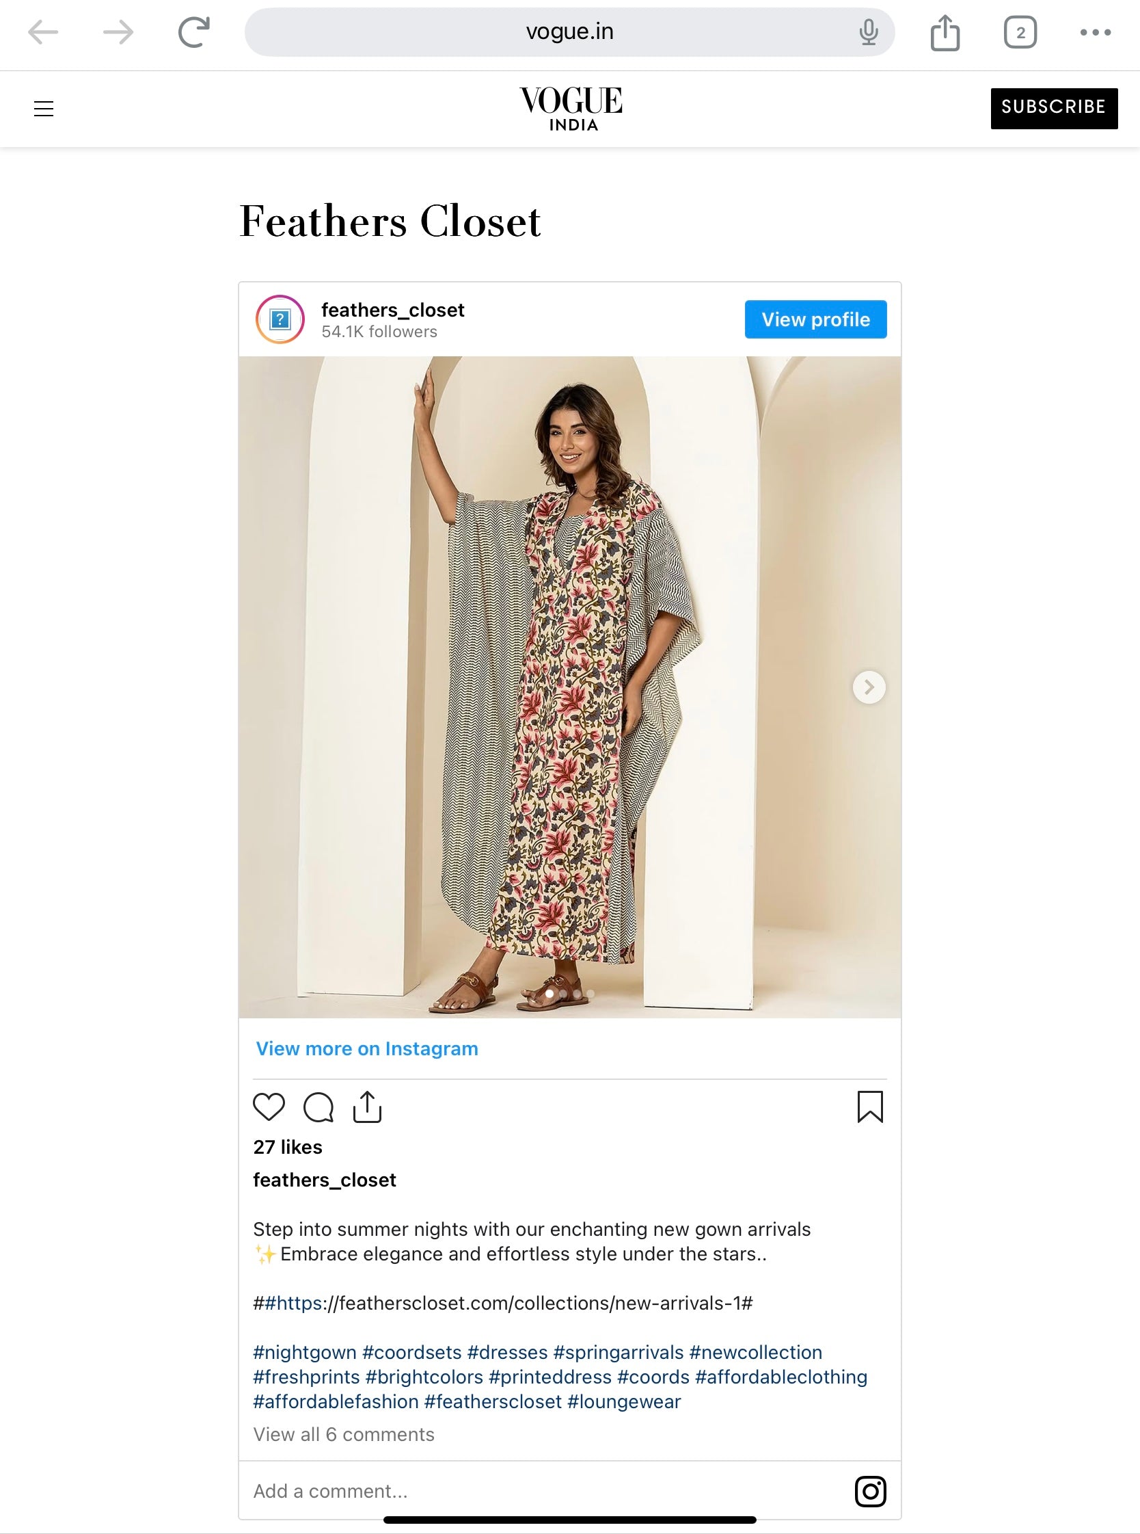Open the browser three-dot menu

(1095, 32)
